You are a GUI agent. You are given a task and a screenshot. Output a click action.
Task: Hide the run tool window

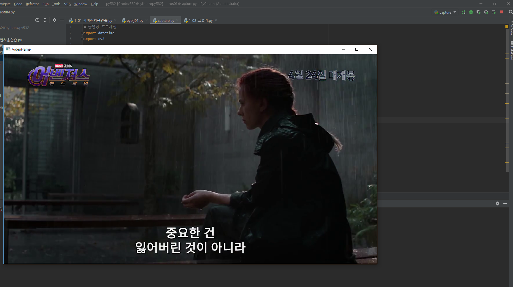point(505,203)
